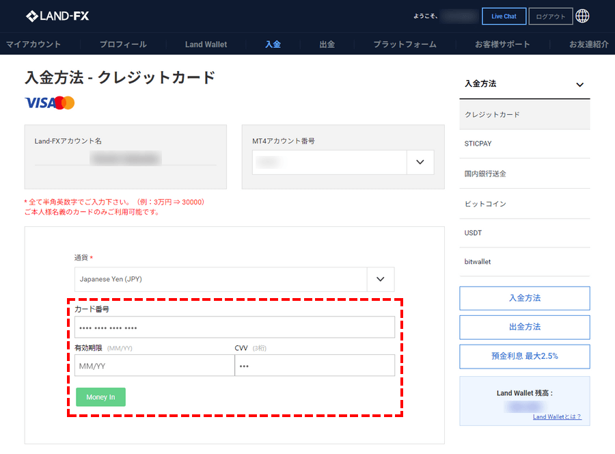Click the 入金方法 outlined button
This screenshot has width=615, height=454.
(x=524, y=298)
